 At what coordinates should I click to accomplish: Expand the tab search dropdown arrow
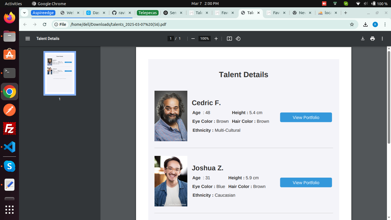point(24,13)
